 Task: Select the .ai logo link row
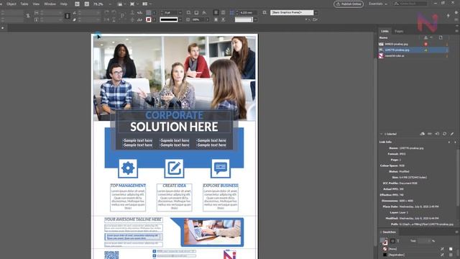point(414,56)
